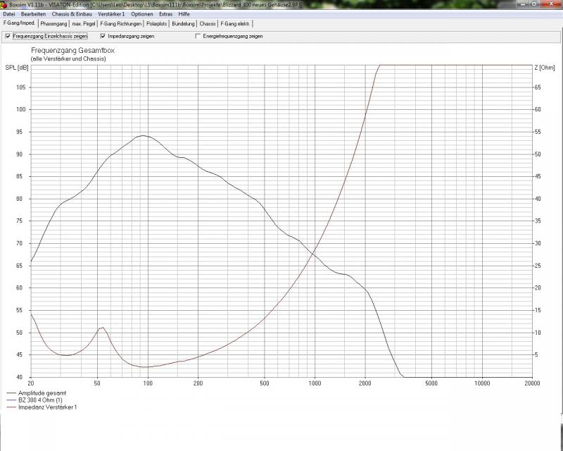Show the Polarplots tab
This screenshot has width=563, height=451.
click(156, 23)
